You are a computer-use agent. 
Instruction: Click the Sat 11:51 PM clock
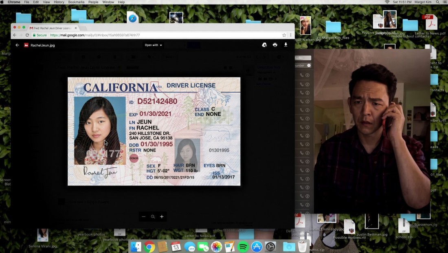click(x=402, y=2)
